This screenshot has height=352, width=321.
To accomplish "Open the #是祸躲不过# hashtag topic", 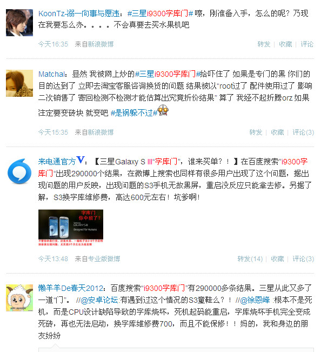I will point(134,112).
